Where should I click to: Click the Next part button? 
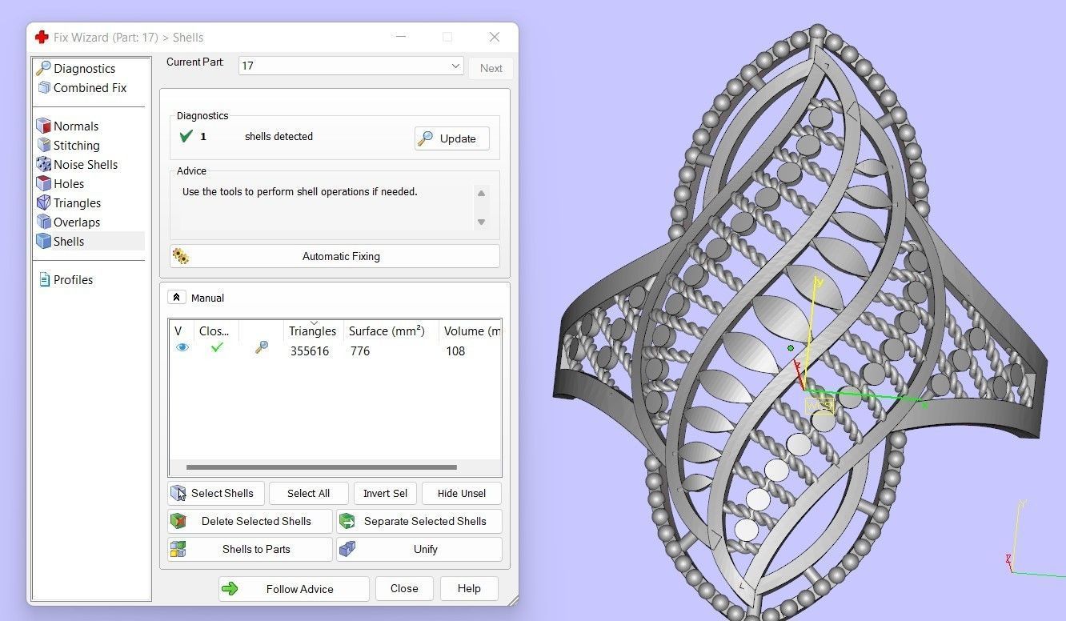[491, 68]
